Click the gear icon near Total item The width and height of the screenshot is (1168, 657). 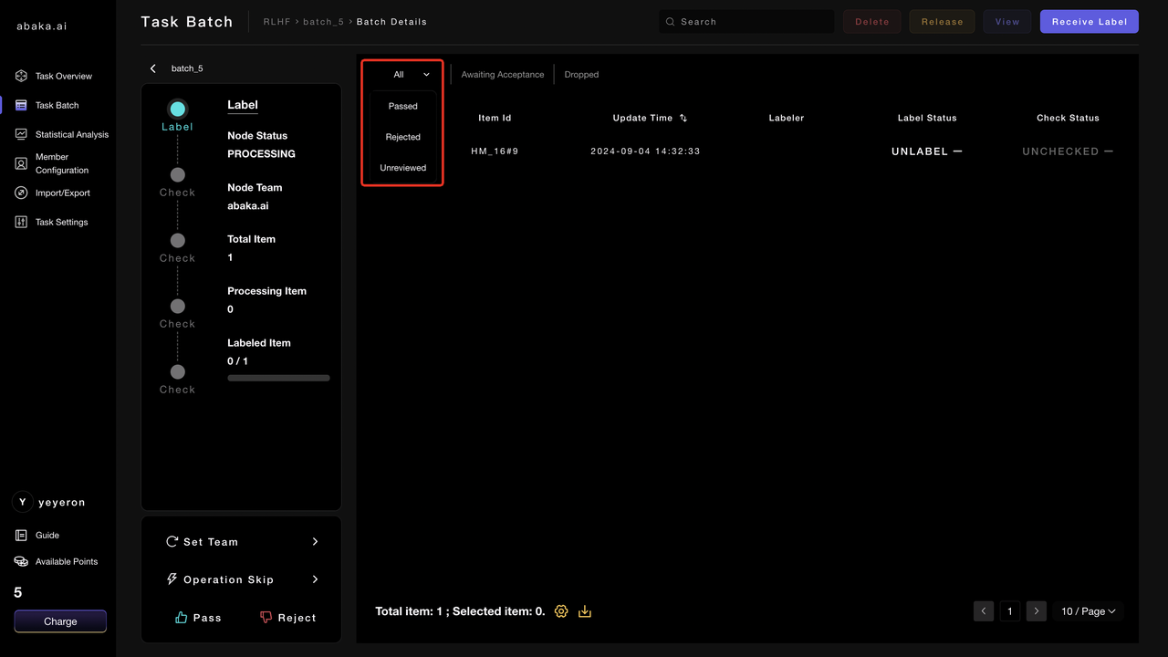point(561,611)
